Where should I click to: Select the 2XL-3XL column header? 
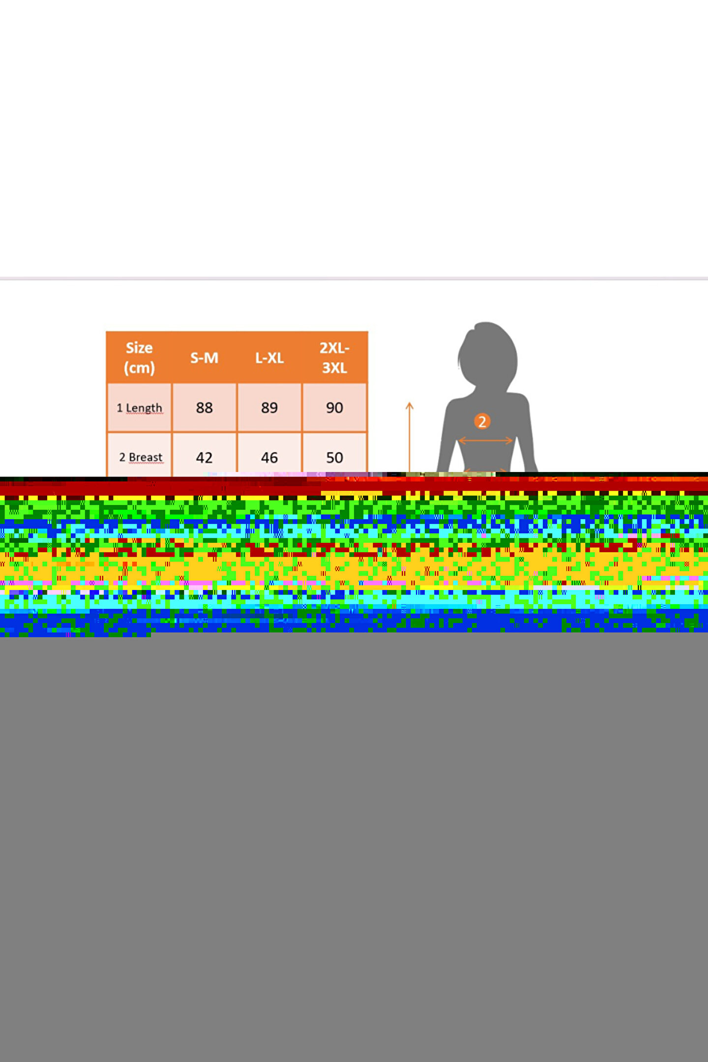coord(334,358)
